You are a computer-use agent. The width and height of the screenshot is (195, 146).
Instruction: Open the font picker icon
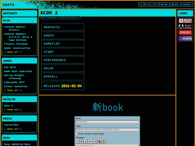(x=90, y=141)
